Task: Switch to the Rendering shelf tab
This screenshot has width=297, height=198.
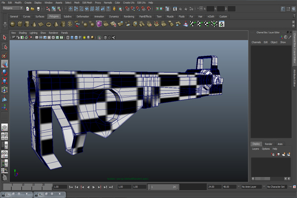Action: coord(129,16)
